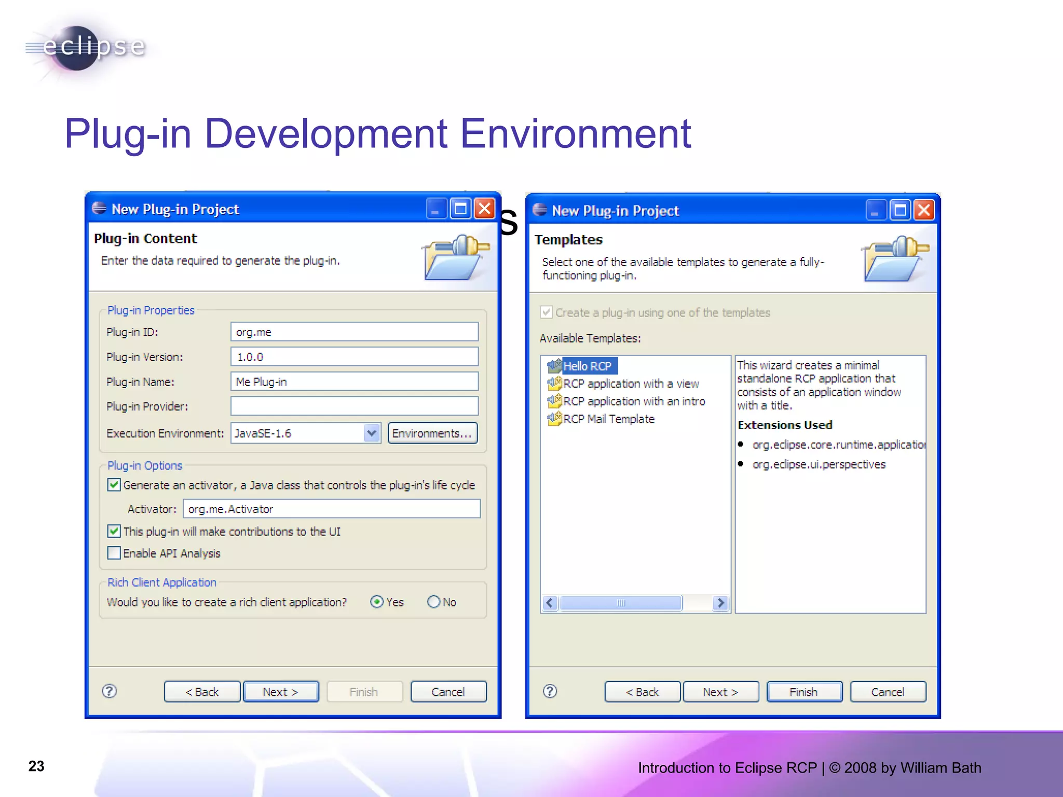Close the Templates dialog window
Screen dimensions: 1063x797
pos(924,210)
